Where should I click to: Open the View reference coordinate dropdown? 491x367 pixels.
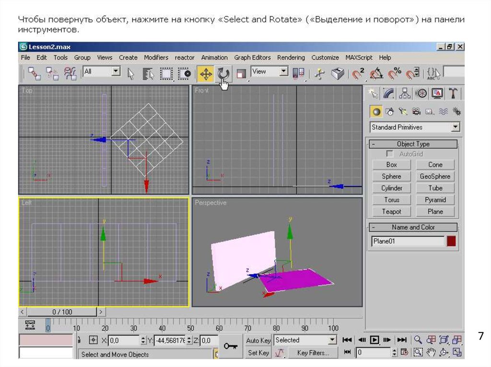pos(283,72)
